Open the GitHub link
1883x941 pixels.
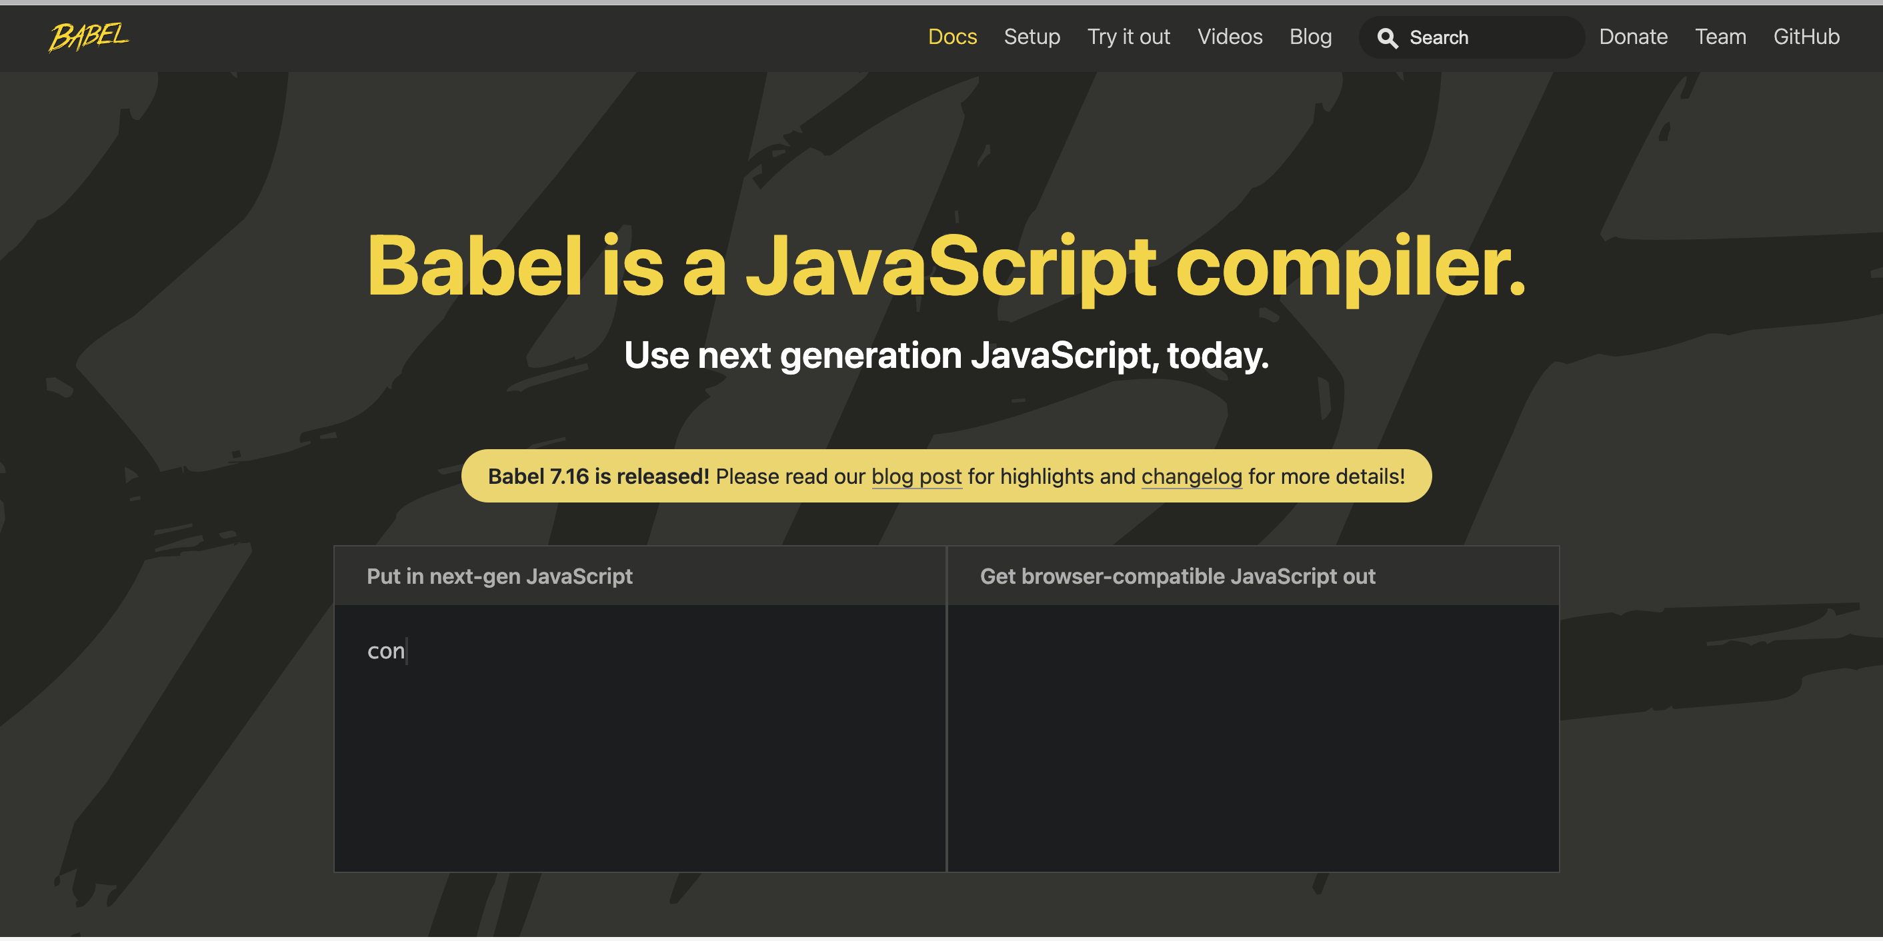click(1806, 37)
